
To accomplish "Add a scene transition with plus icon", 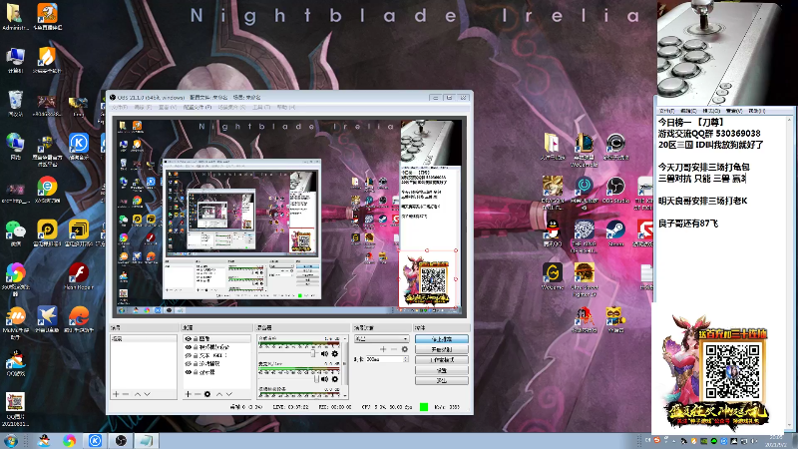I will [x=383, y=349].
